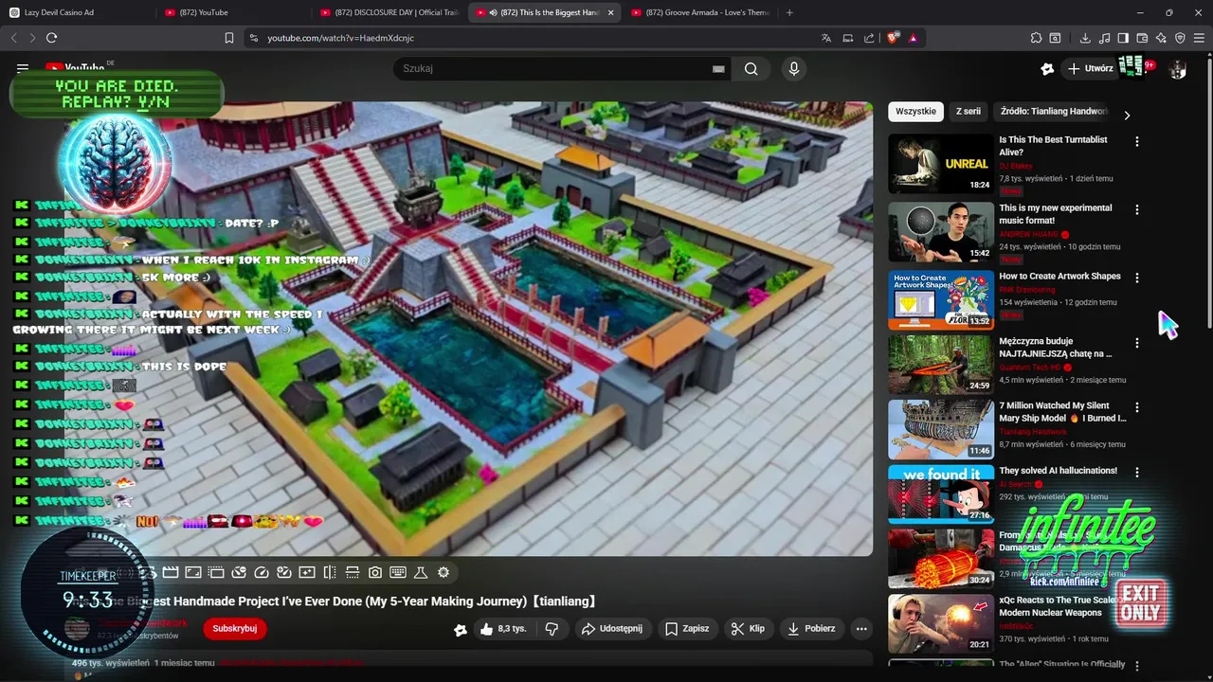Open enhancer toolbar settings gear icon
Screen dimensions: 1213x682
coord(444,572)
